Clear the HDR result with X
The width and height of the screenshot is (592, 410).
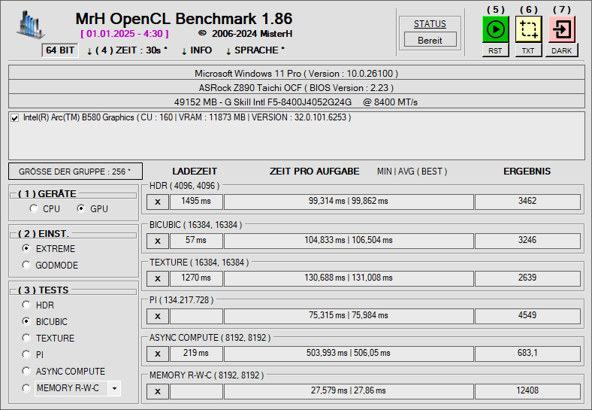coord(158,202)
